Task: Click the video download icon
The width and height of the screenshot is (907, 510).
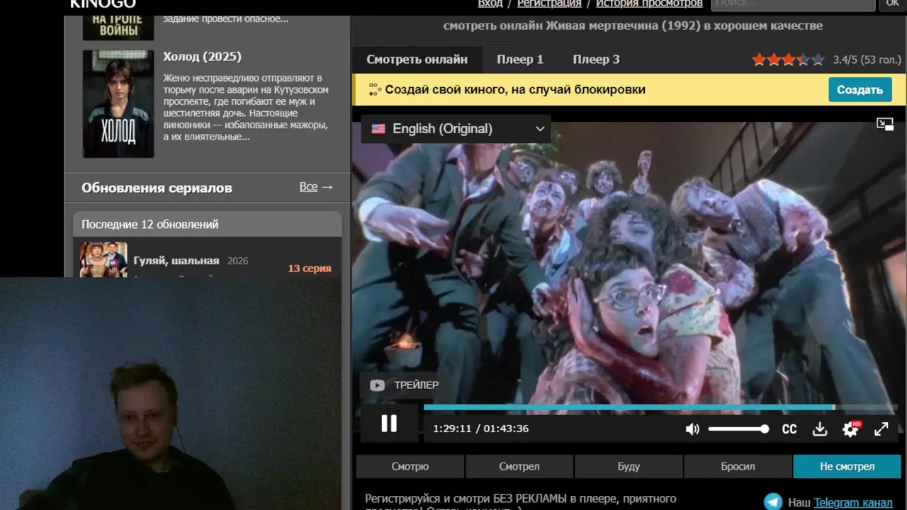Action: click(x=820, y=429)
